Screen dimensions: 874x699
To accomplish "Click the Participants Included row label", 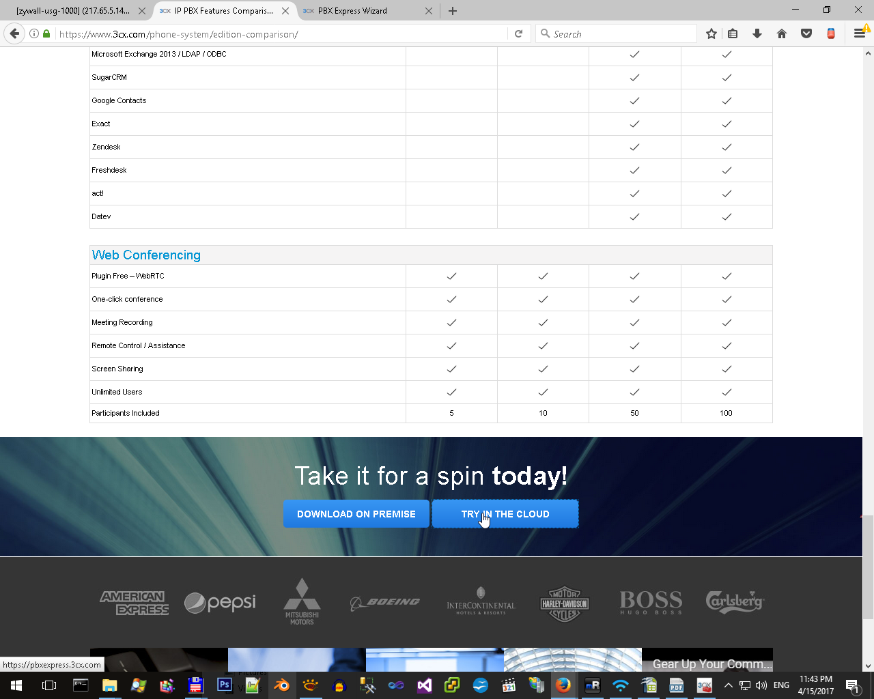I will (126, 413).
